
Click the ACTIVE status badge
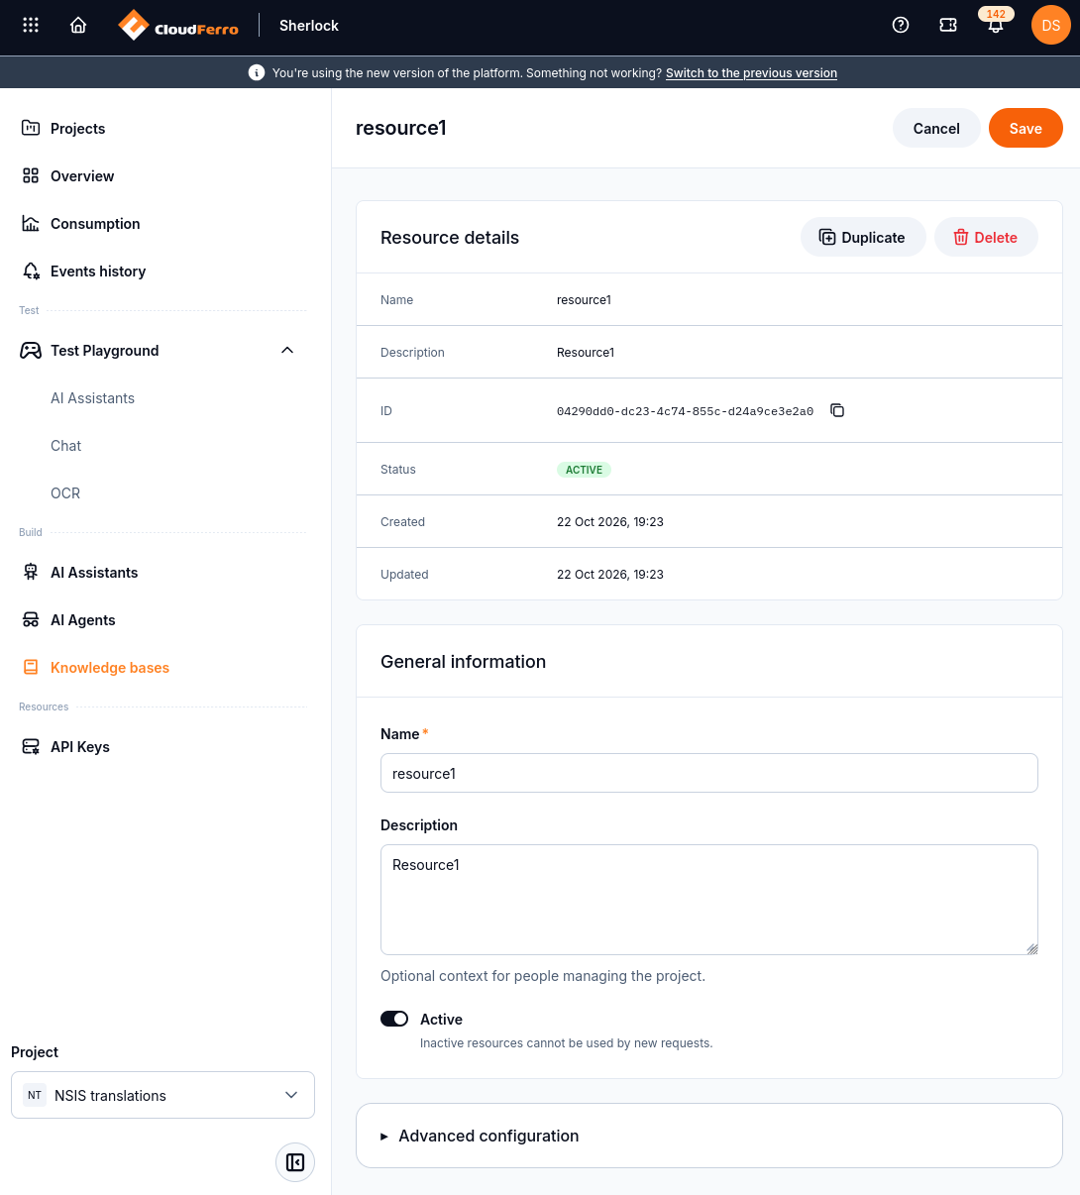(584, 470)
